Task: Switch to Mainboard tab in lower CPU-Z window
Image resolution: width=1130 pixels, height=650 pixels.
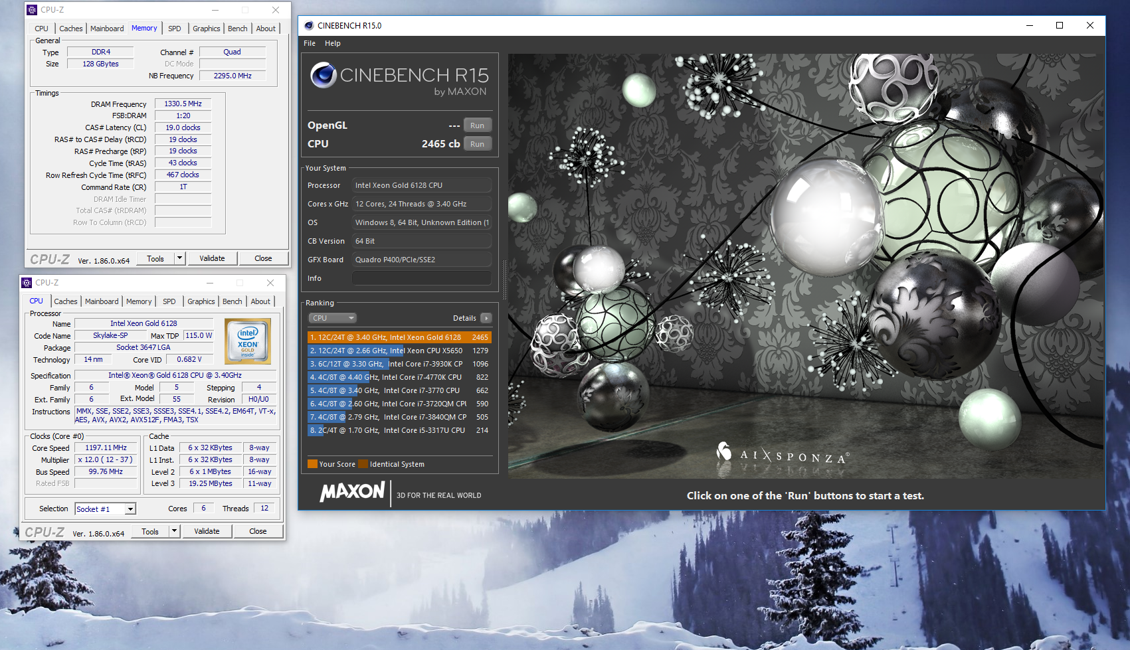Action: click(x=102, y=301)
